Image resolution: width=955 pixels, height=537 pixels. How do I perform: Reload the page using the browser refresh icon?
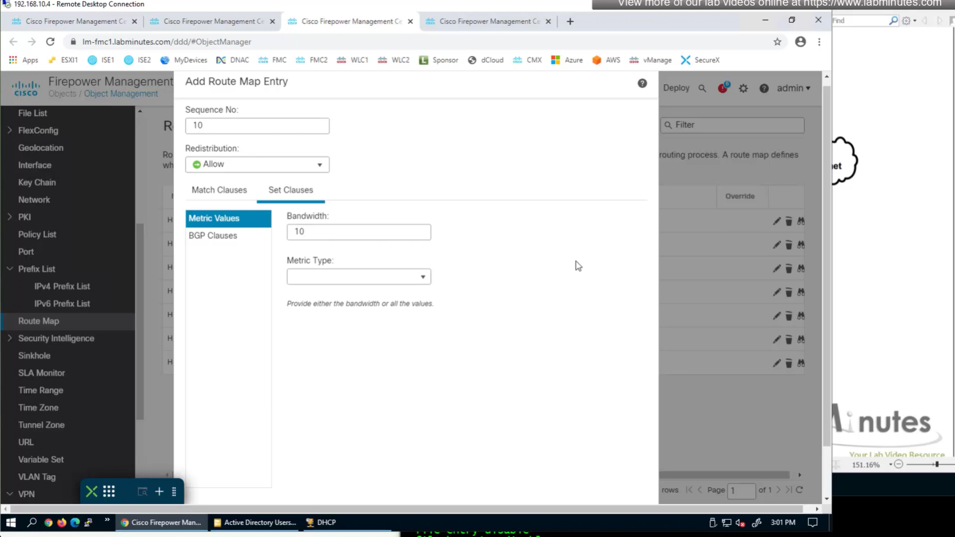50,42
